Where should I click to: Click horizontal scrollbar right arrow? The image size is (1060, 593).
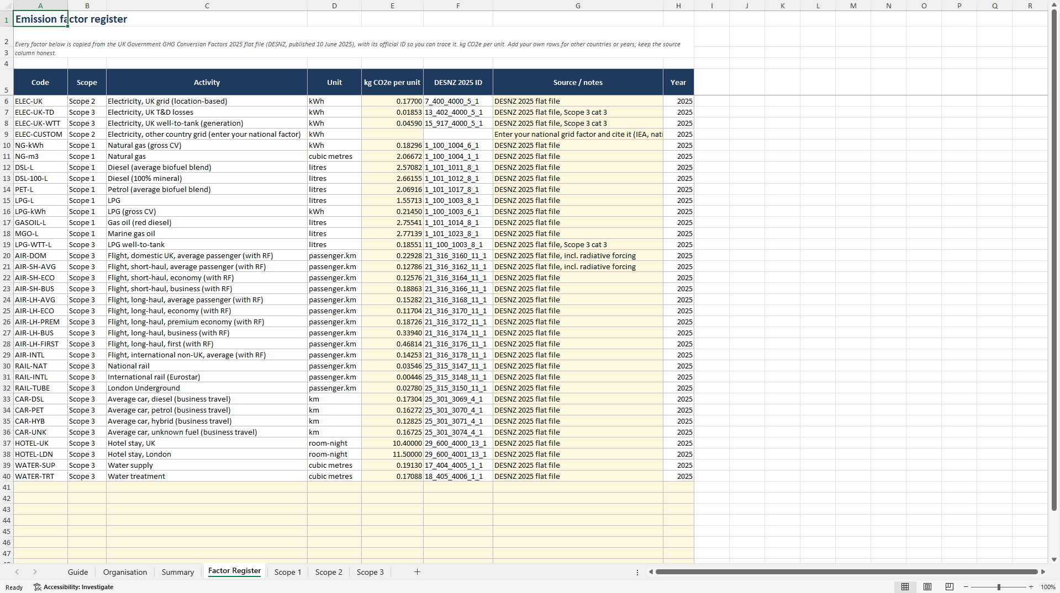pyautogui.click(x=1043, y=572)
